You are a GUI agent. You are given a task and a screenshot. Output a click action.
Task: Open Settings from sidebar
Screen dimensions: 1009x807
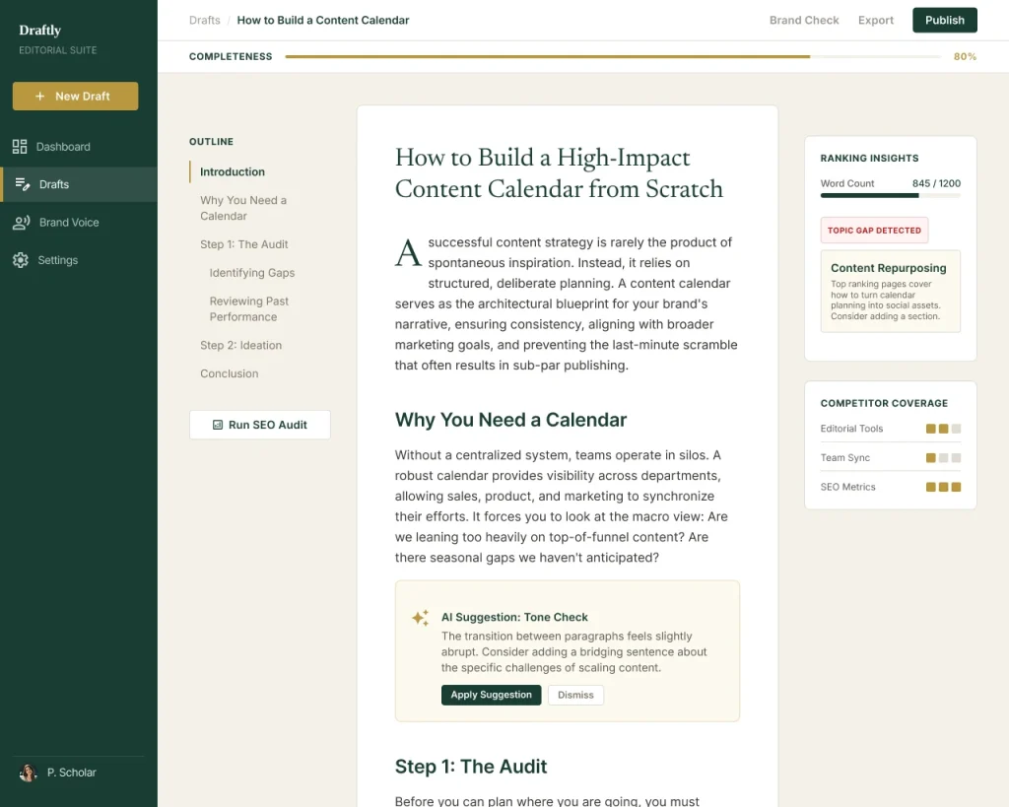pos(79,260)
